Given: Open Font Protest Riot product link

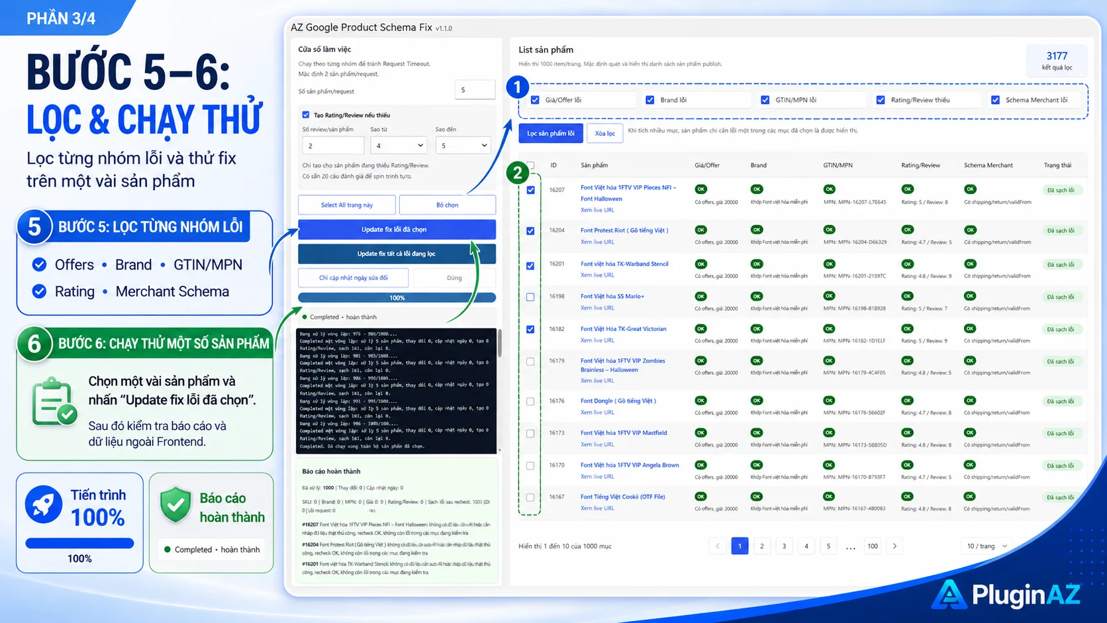Looking at the screenshot, I should click(624, 230).
